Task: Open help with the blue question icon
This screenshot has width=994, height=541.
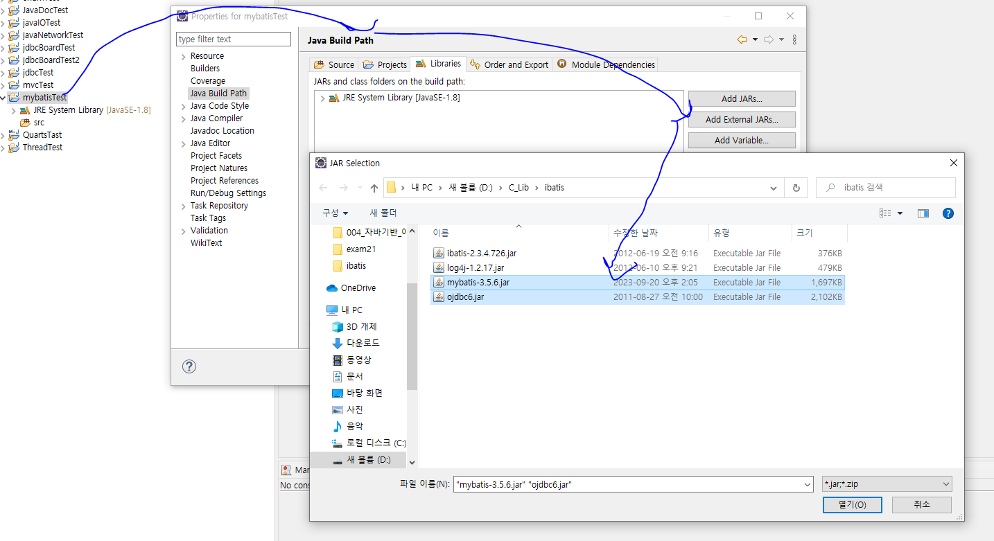Action: [x=948, y=213]
